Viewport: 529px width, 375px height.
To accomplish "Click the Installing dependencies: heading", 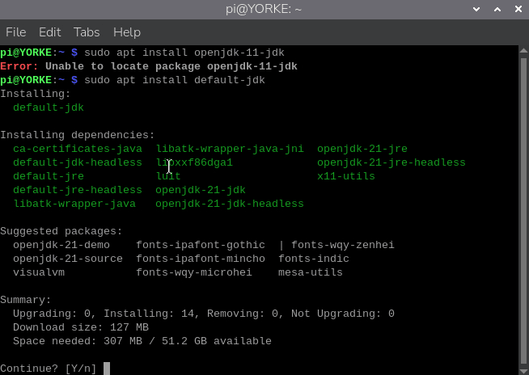I will pyautogui.click(x=78, y=135).
